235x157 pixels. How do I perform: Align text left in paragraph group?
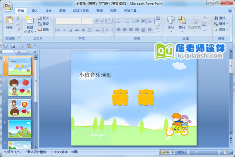point(118,30)
